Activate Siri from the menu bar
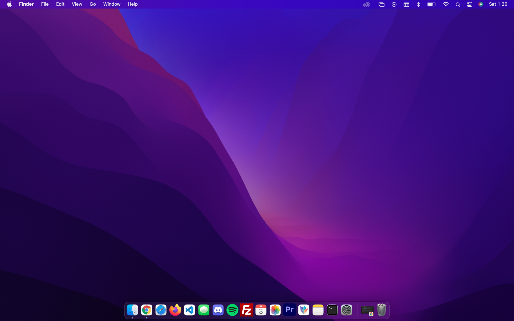514x321 pixels. (481, 4)
